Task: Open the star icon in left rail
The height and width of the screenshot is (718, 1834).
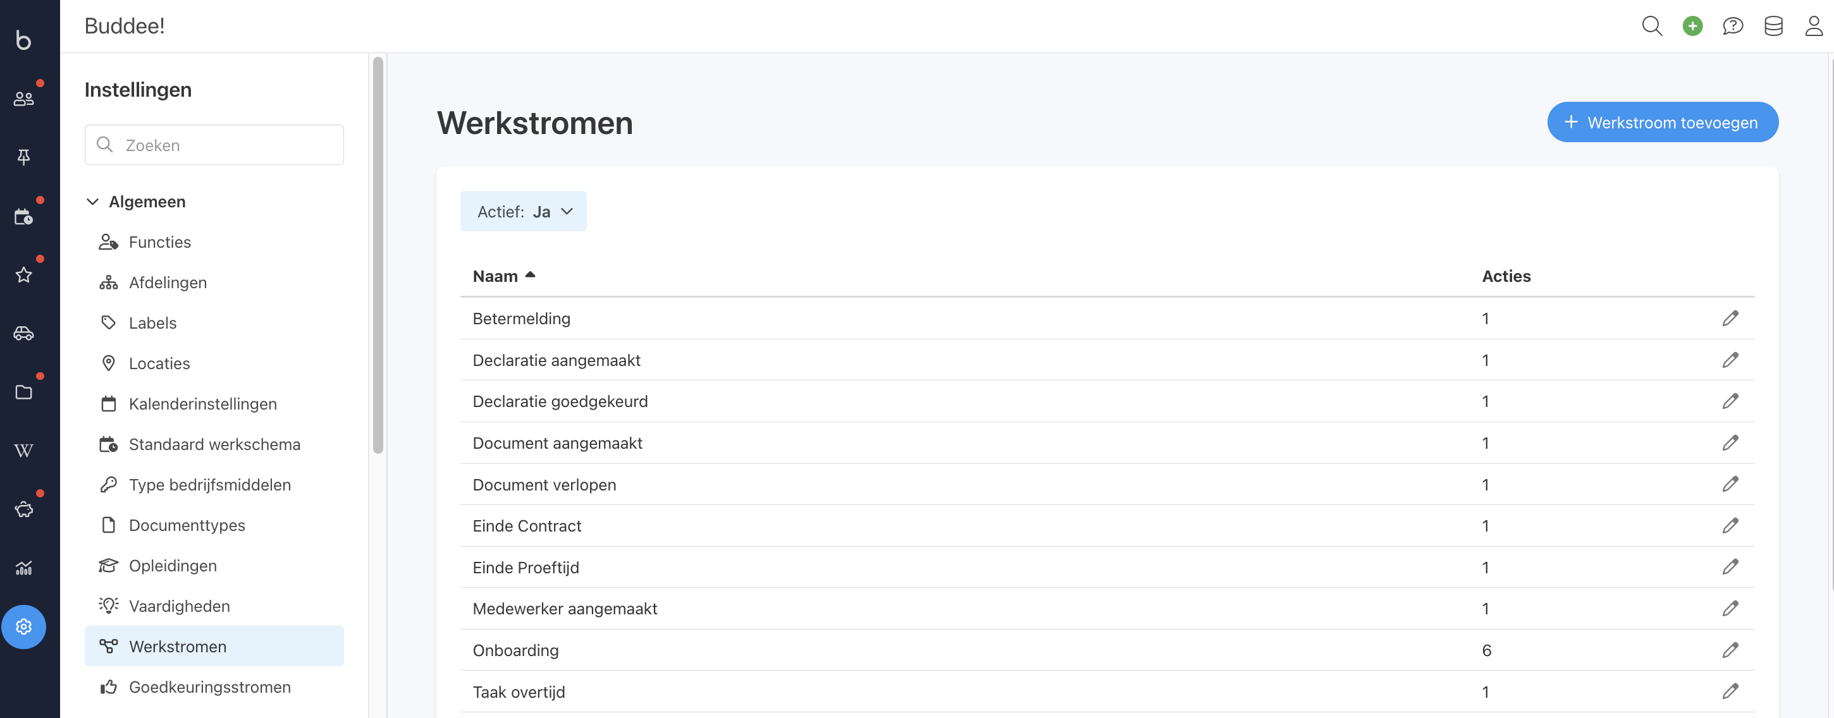Action: click(x=23, y=275)
